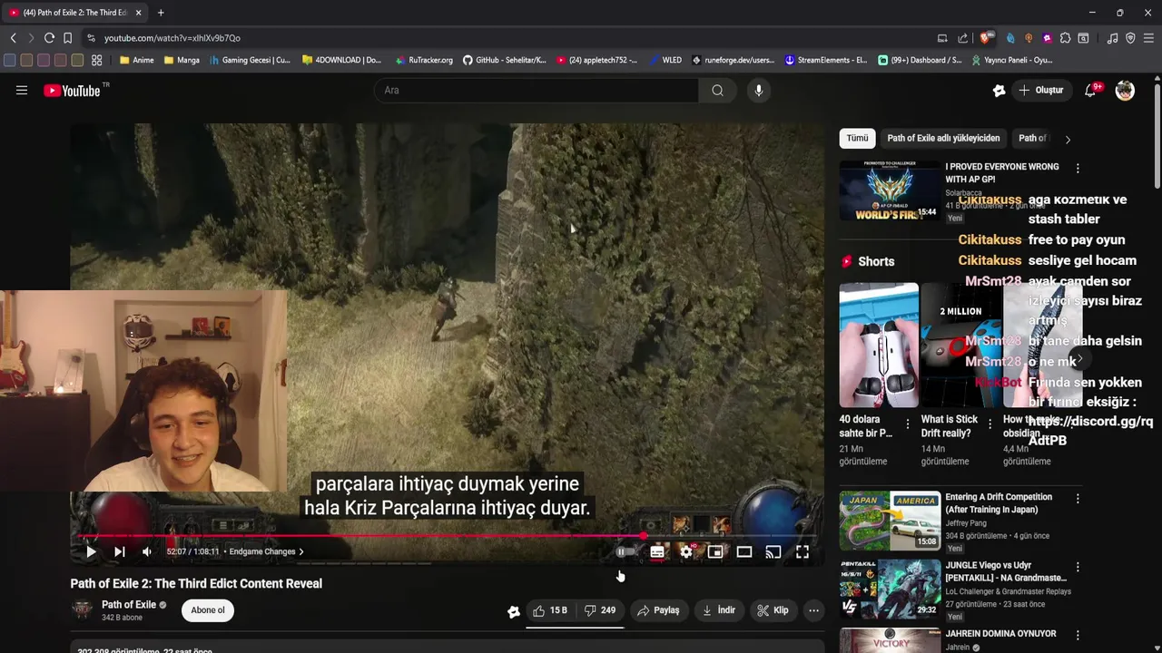Viewport: 1162px width, 653px height.
Task: Like the video (15 B)
Action: pos(550,610)
